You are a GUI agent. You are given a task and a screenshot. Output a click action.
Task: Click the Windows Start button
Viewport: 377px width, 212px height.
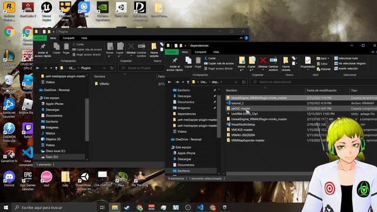point(6,207)
